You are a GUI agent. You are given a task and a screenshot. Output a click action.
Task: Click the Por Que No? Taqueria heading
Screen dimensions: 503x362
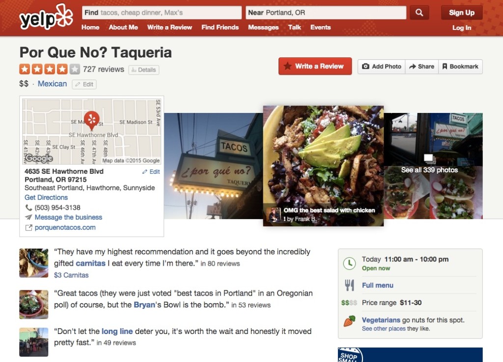[x=96, y=52]
